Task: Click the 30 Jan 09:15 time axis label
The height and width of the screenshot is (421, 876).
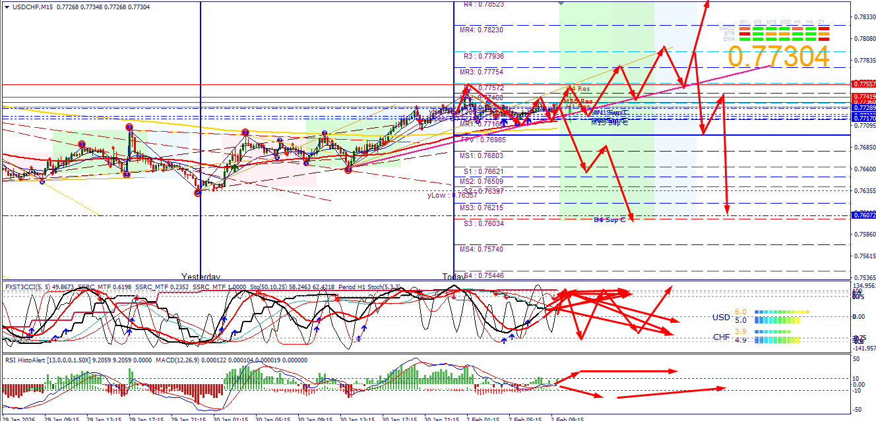Action: coord(315,418)
